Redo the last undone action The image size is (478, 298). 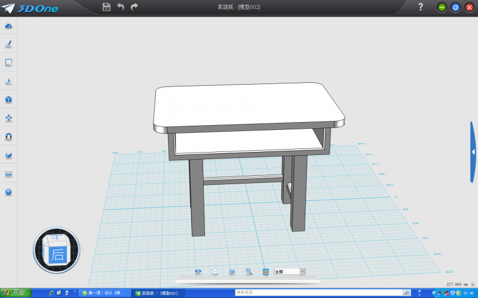(x=134, y=7)
